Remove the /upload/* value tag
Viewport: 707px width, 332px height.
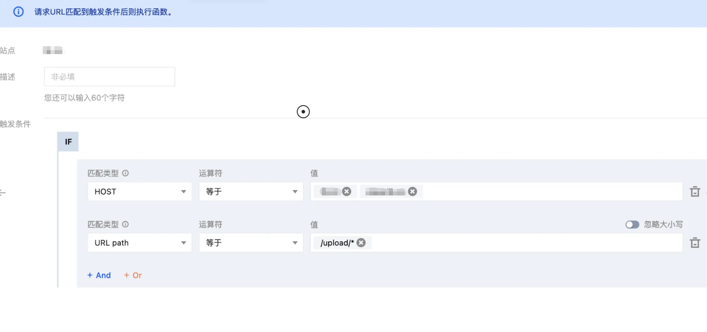click(x=361, y=243)
